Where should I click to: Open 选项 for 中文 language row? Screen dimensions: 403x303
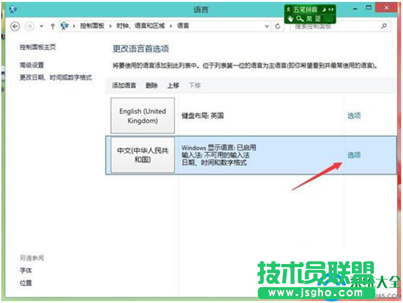pyautogui.click(x=354, y=155)
